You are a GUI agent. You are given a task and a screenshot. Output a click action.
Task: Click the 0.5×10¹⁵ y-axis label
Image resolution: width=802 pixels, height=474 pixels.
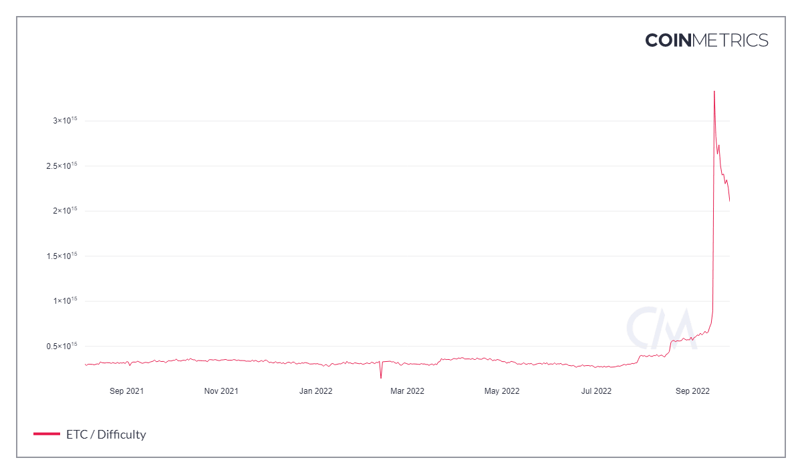coord(62,346)
